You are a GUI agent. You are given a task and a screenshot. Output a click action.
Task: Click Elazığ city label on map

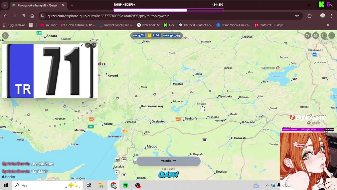tap(198, 74)
